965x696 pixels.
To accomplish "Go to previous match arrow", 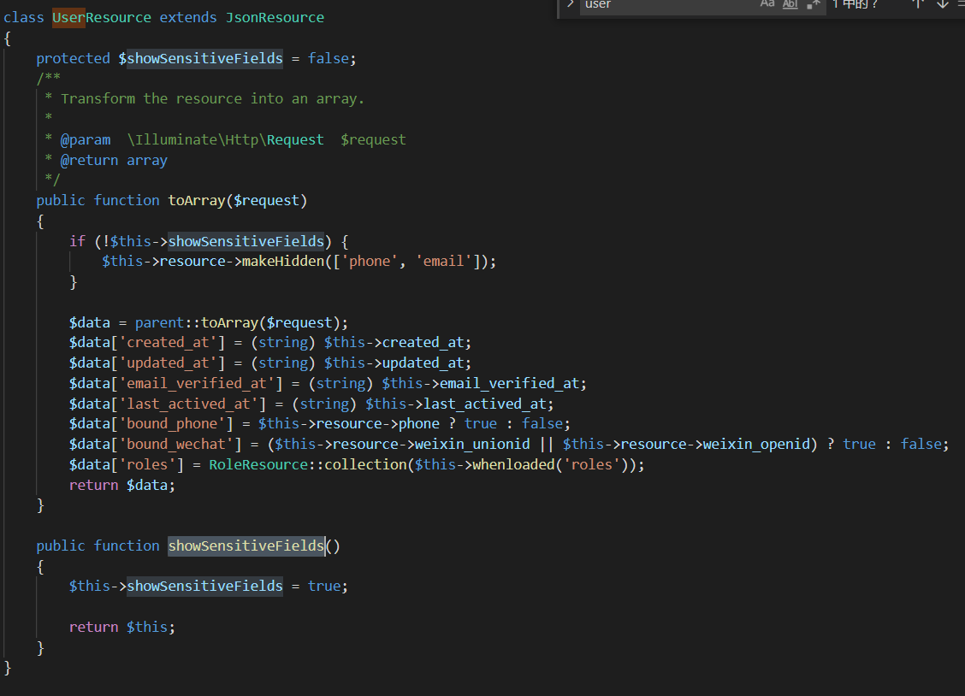I will [x=918, y=3].
